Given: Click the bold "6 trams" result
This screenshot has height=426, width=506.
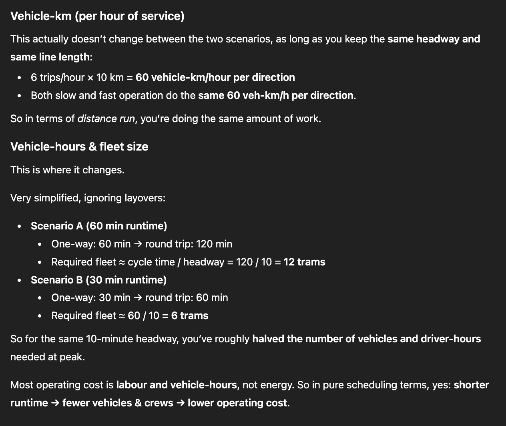Looking at the screenshot, I should (x=190, y=315).
